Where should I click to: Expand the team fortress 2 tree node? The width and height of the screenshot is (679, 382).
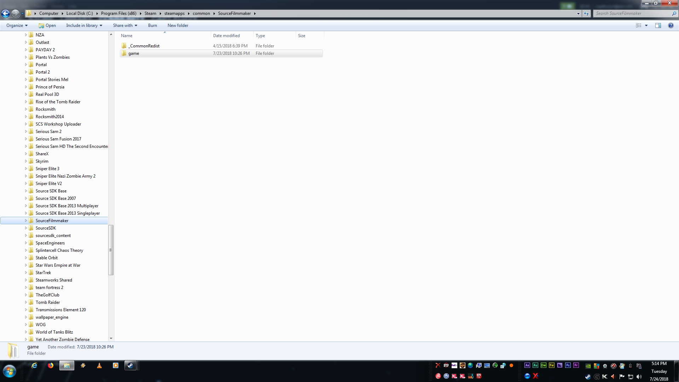26,288
